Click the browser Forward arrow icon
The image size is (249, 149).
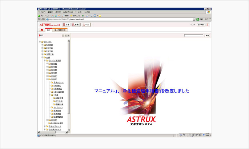48,16
